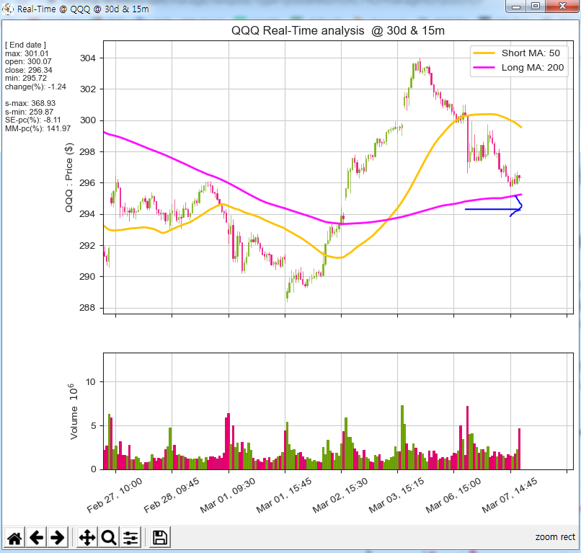Click the 10 volume tick label
Image resolution: width=581 pixels, height=553 pixels.
(90, 381)
